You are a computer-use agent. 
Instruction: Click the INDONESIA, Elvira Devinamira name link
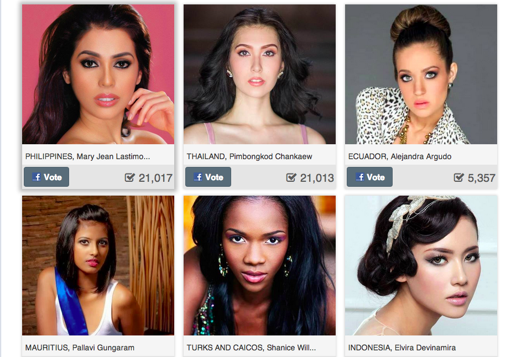(x=402, y=348)
